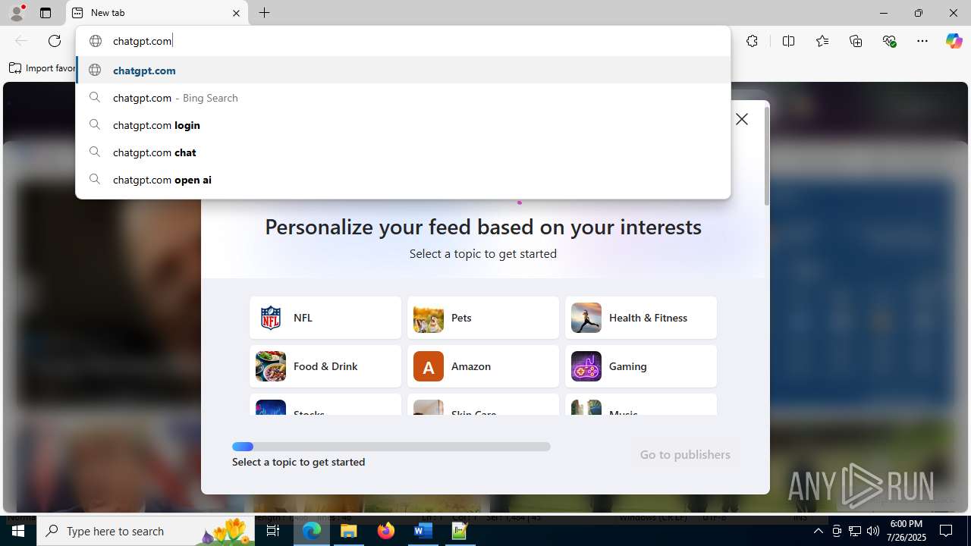This screenshot has height=546, width=971.
Task: Click the dialog vertical scrollbar
Action: click(767, 155)
